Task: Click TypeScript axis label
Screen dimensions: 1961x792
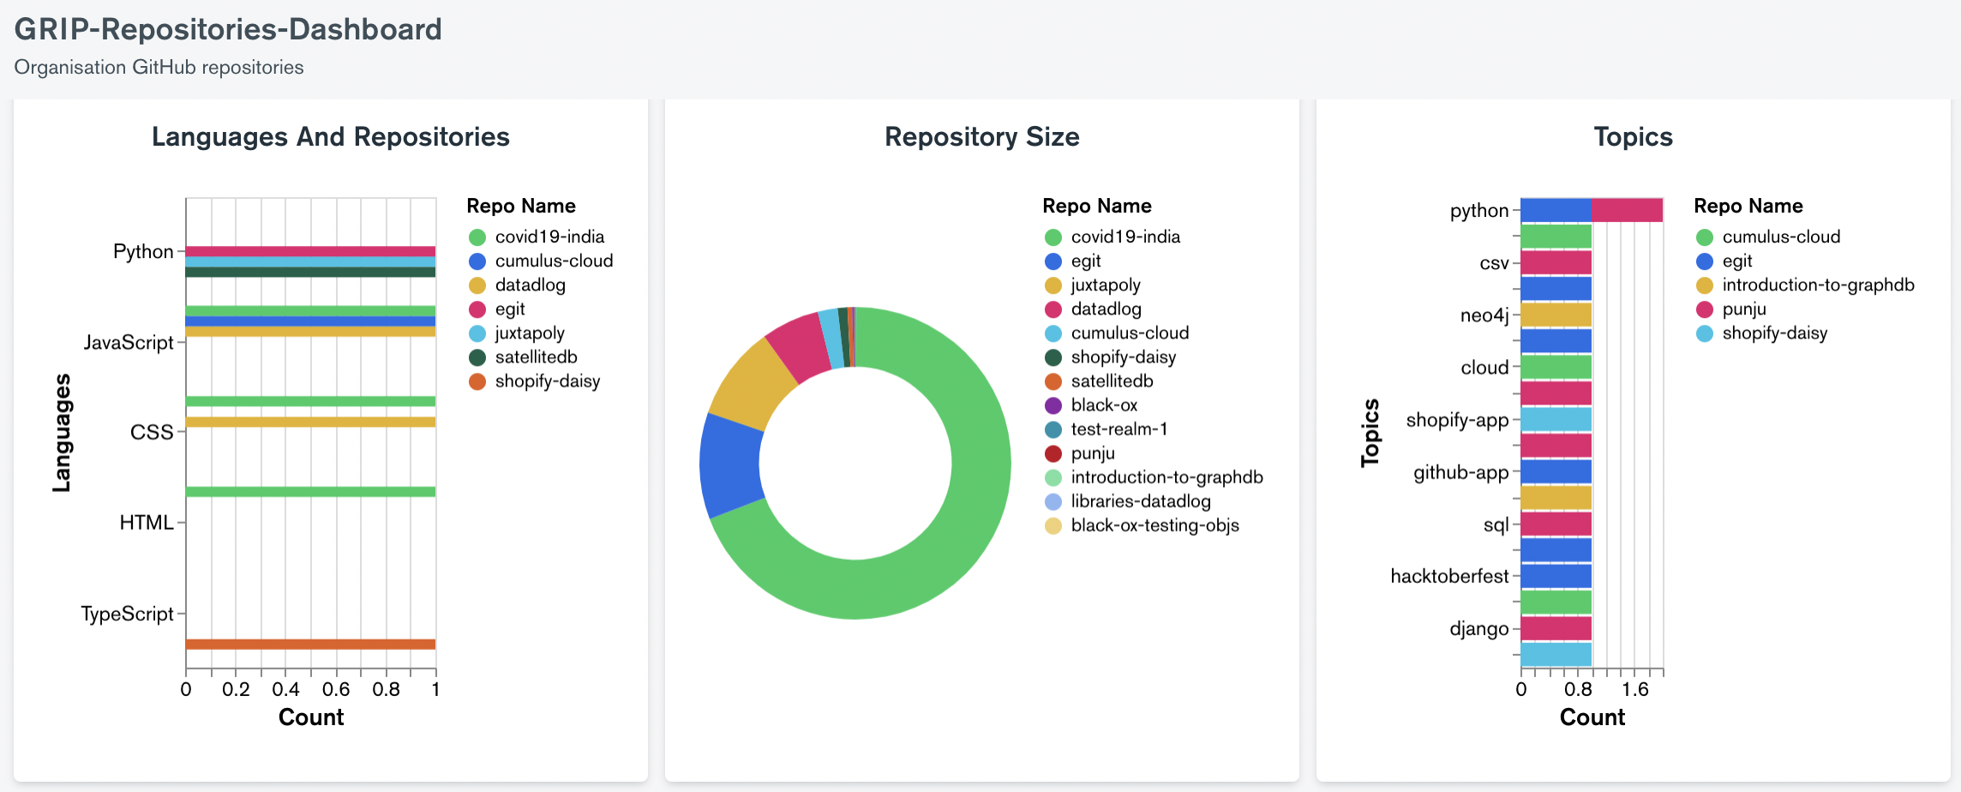Action: tap(127, 614)
